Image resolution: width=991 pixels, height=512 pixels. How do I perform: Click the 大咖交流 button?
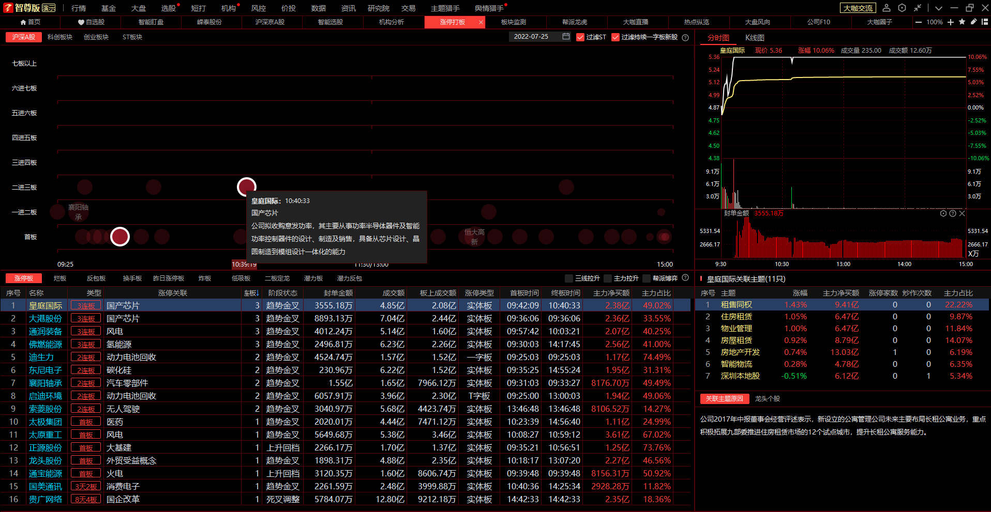pos(858,8)
